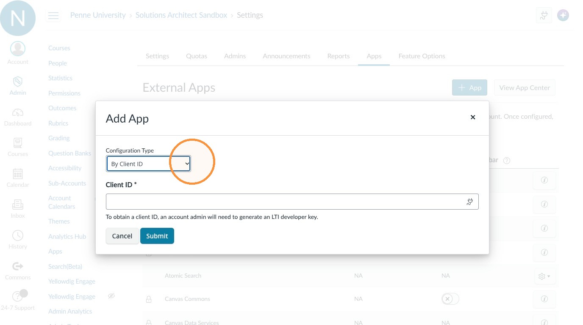
Task: Click the Canvas Data Services app name
Action: pos(192,322)
